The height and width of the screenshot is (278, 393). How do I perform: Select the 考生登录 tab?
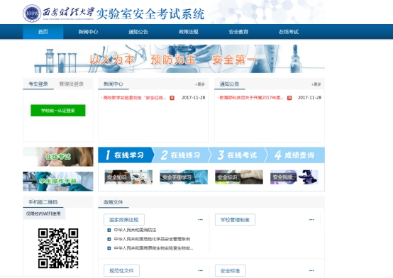(38, 84)
